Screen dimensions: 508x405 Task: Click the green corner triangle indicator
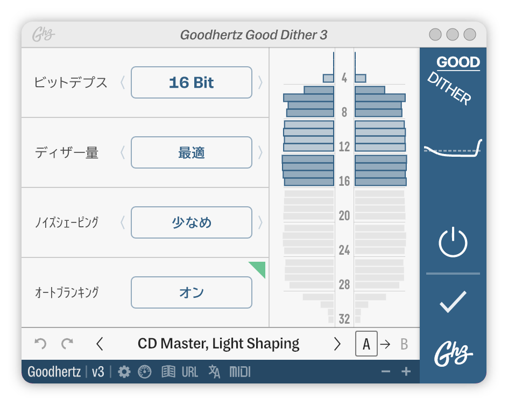pos(259,268)
